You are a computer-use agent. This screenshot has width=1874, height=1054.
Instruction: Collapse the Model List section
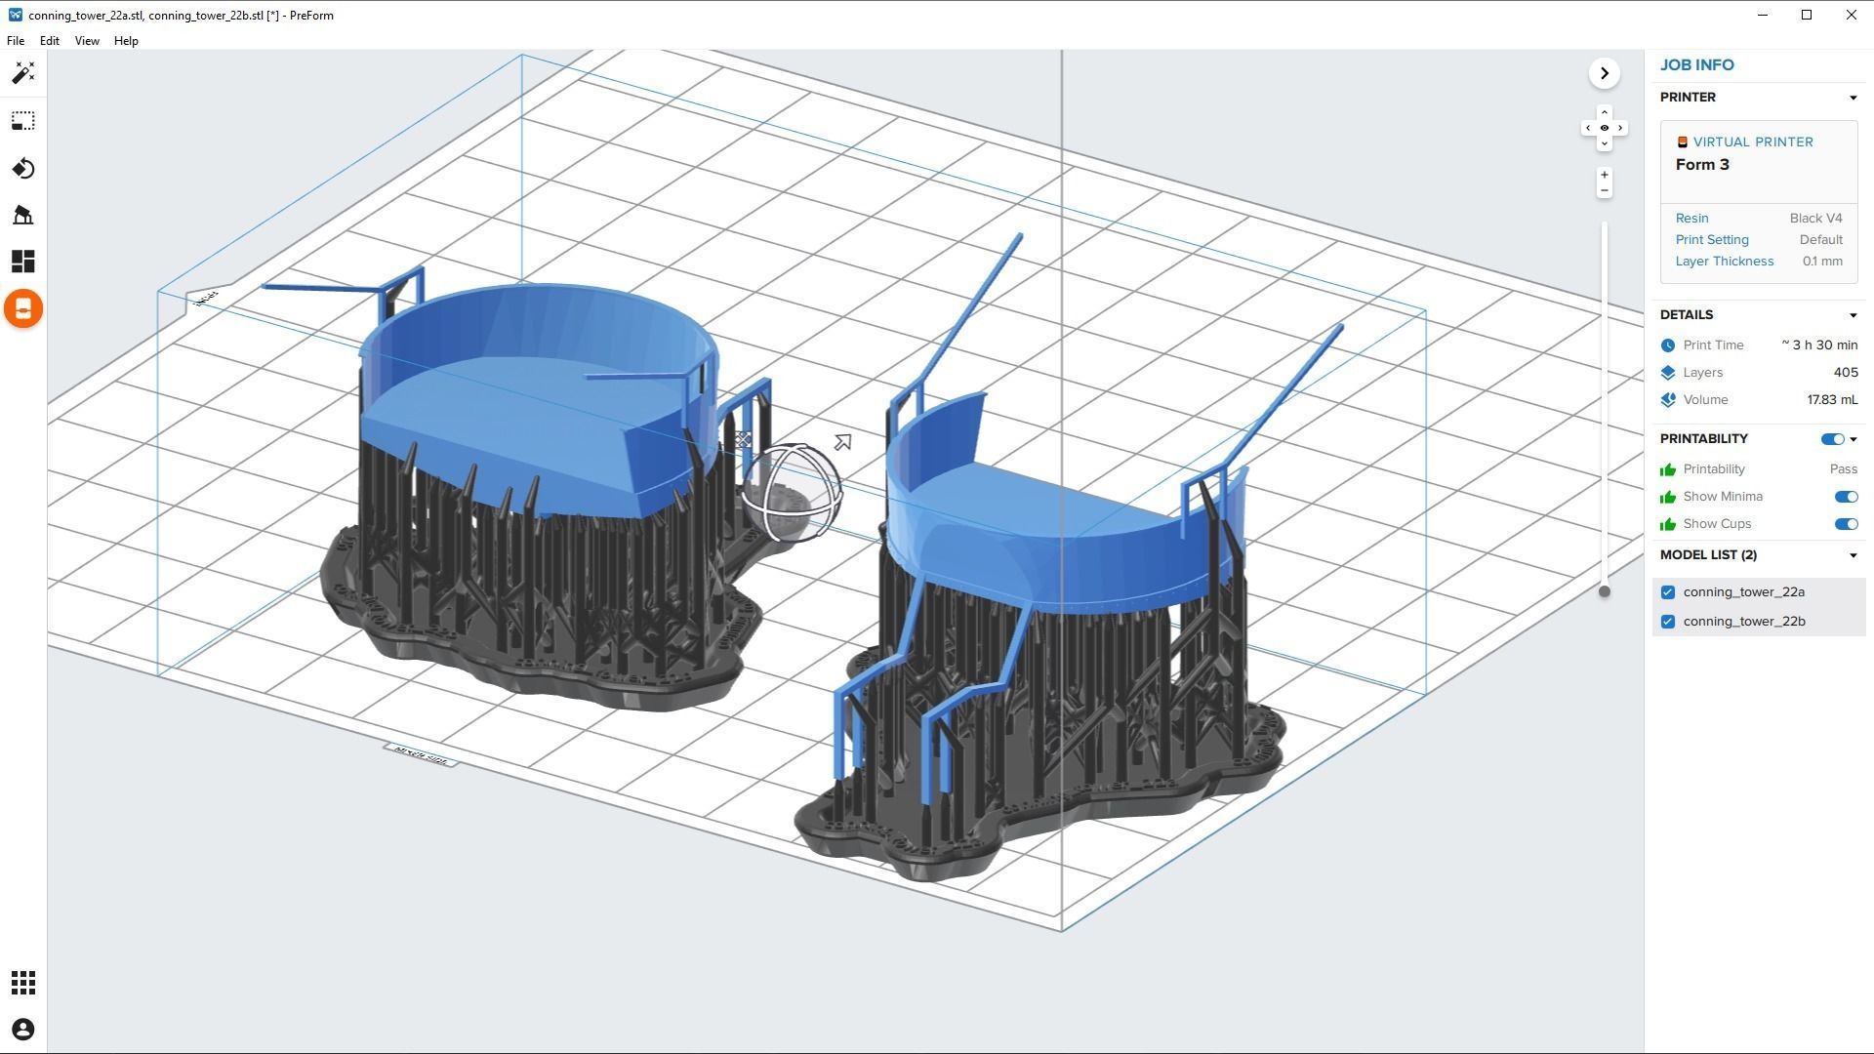point(1853,555)
